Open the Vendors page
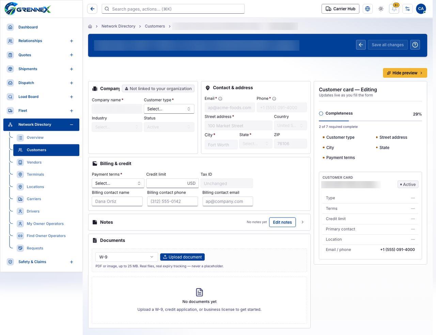 46,162
